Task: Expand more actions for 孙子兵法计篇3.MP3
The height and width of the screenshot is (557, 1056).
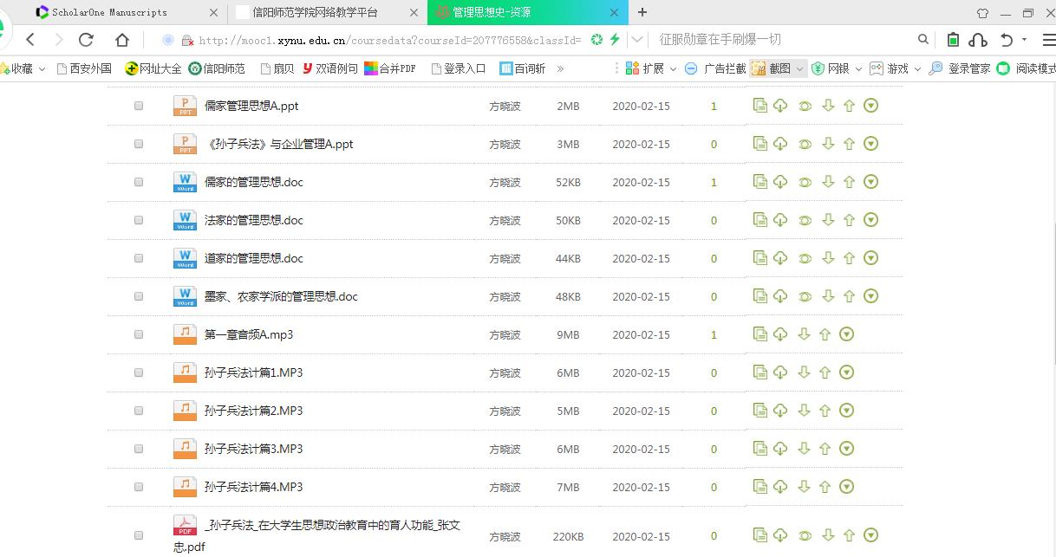Action: (x=847, y=448)
